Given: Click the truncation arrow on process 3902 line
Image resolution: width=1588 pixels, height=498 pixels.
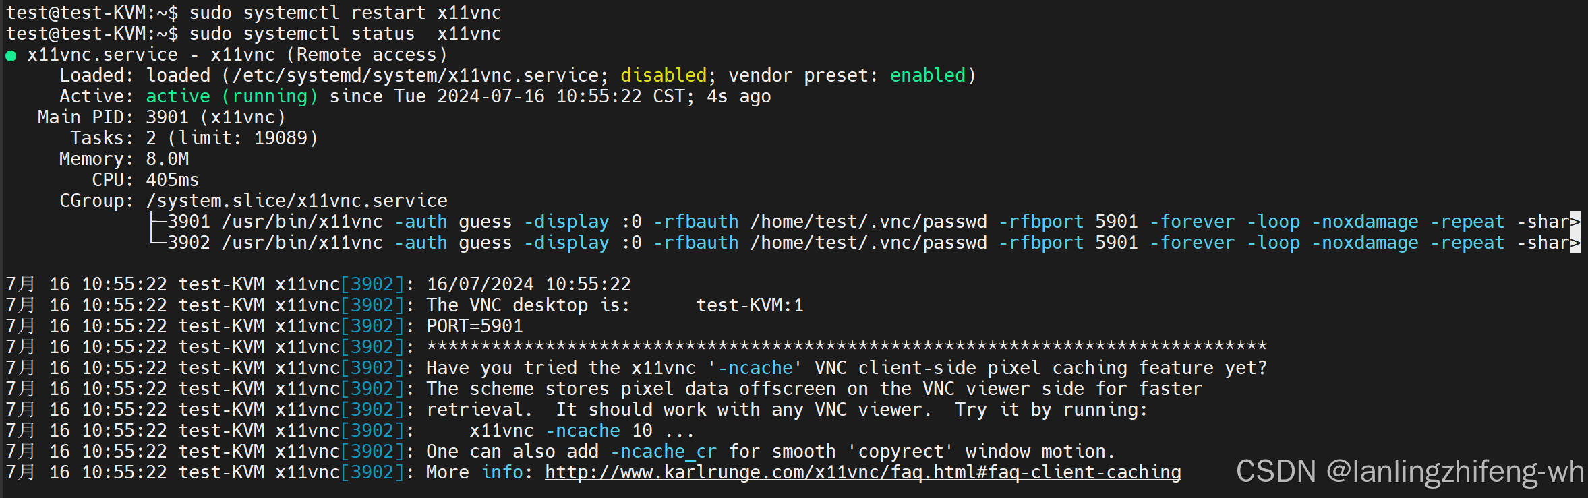Looking at the screenshot, I should pos(1575,242).
